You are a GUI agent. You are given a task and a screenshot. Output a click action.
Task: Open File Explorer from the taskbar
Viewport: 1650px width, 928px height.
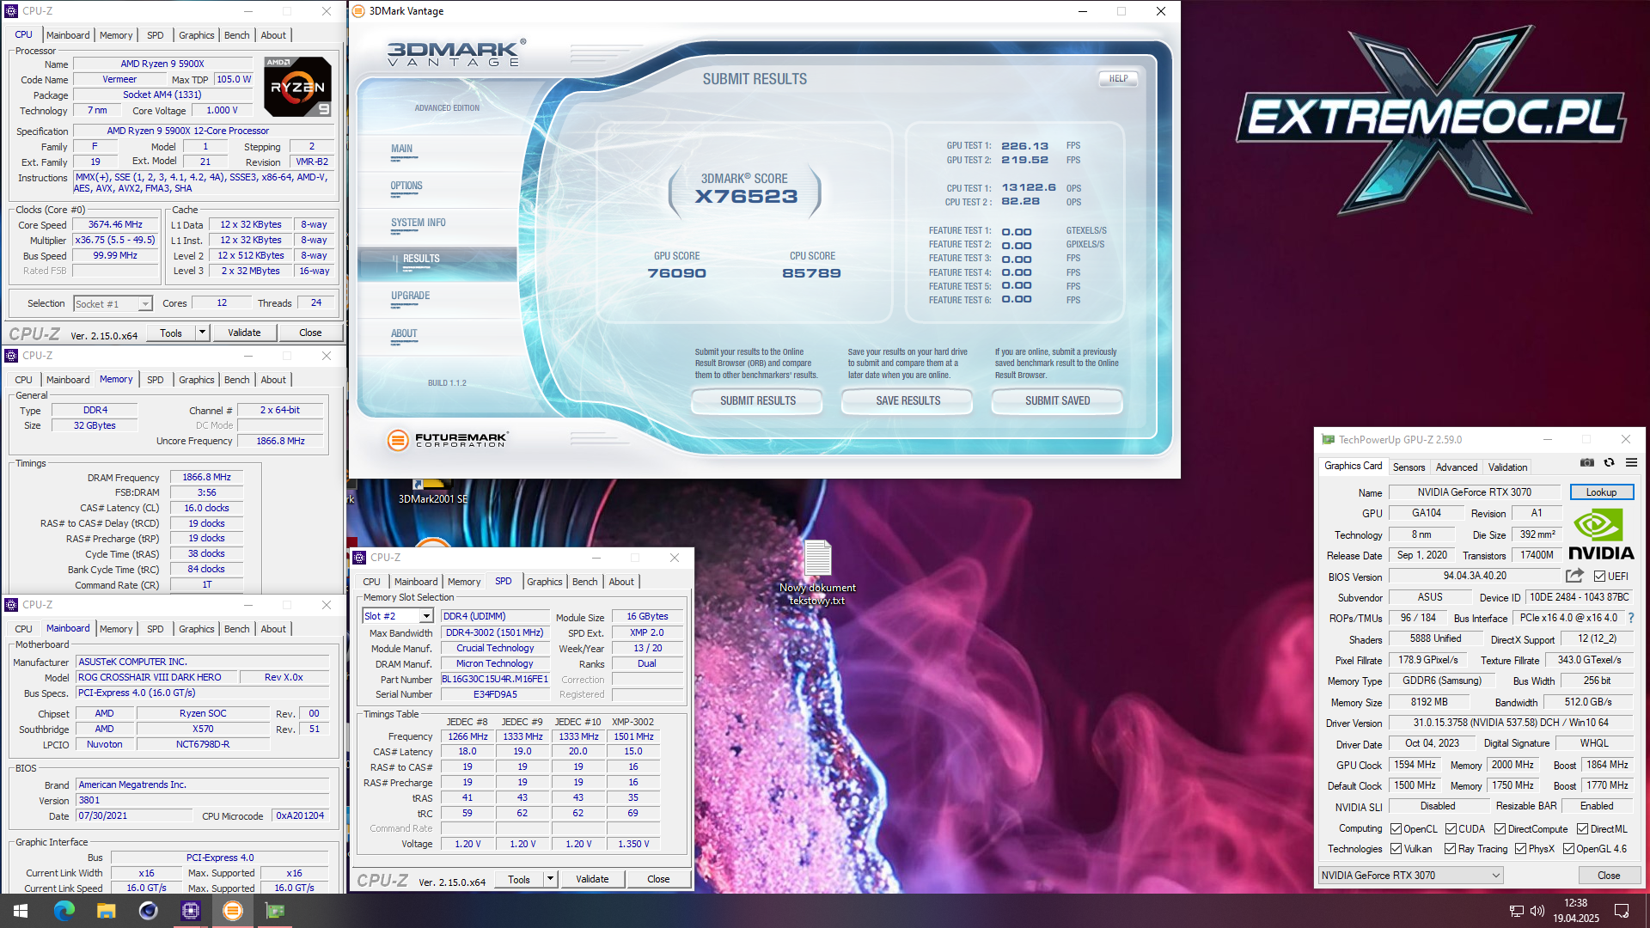[x=106, y=911]
